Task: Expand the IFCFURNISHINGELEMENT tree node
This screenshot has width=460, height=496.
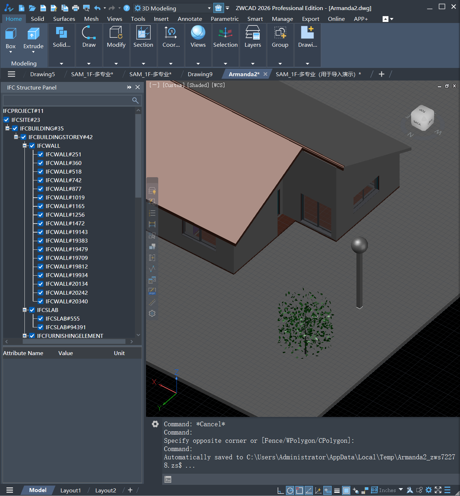Action: click(x=25, y=336)
